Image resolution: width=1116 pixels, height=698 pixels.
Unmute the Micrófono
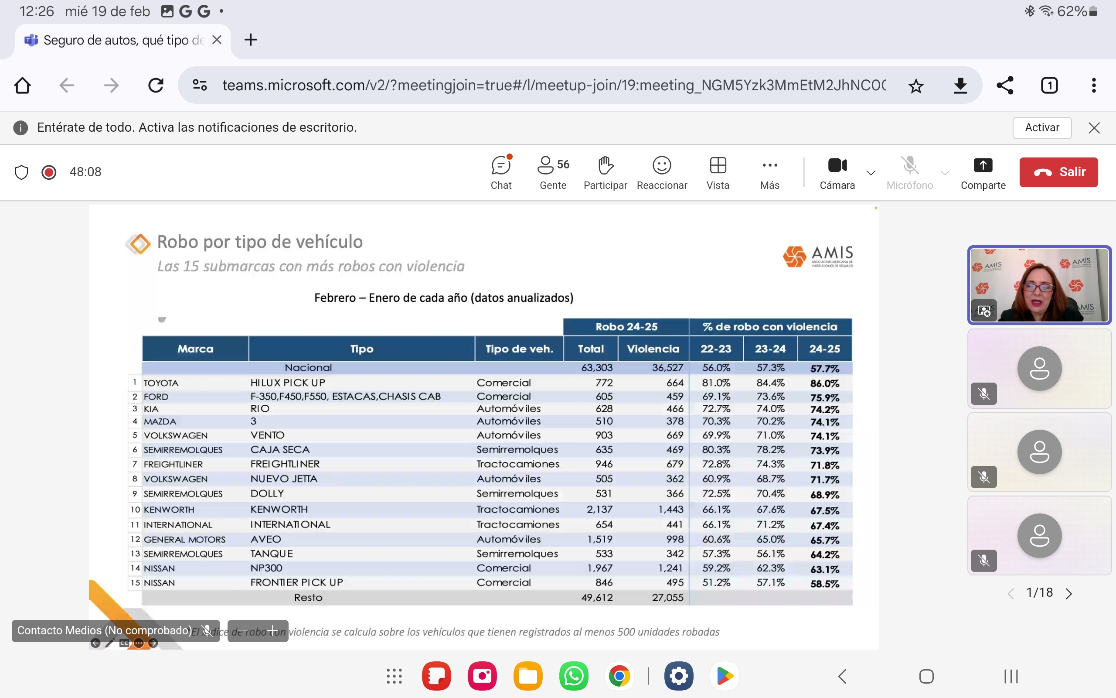(x=909, y=173)
